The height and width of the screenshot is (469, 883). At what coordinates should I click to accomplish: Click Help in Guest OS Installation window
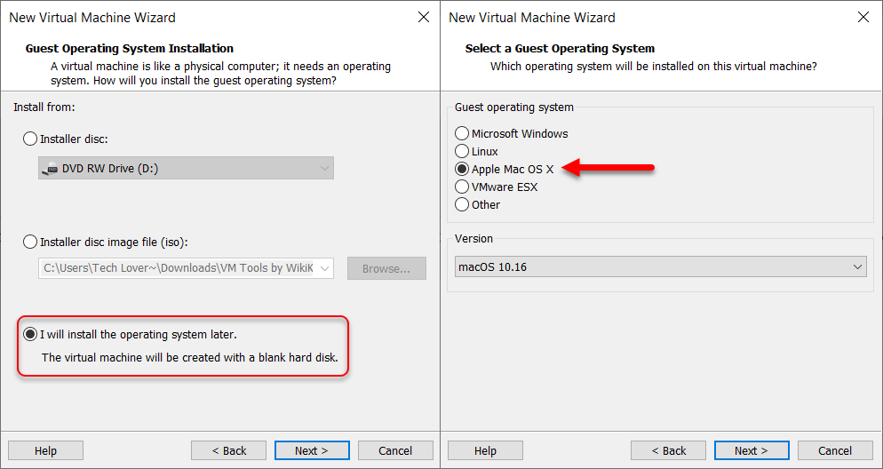pyautogui.click(x=45, y=450)
